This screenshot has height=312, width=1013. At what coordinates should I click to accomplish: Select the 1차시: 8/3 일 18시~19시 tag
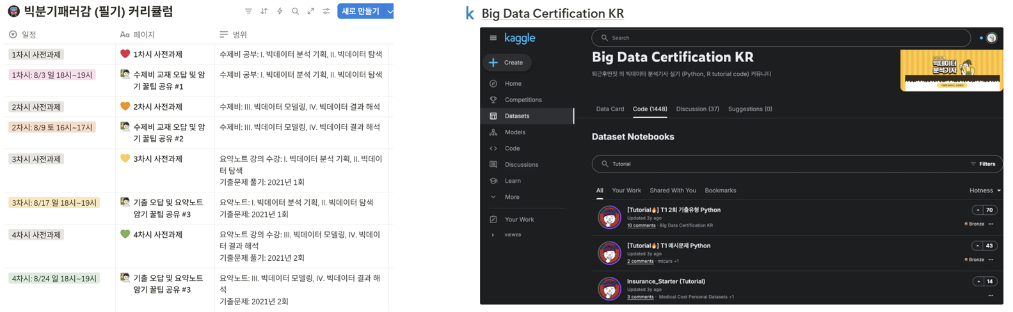pos(52,75)
